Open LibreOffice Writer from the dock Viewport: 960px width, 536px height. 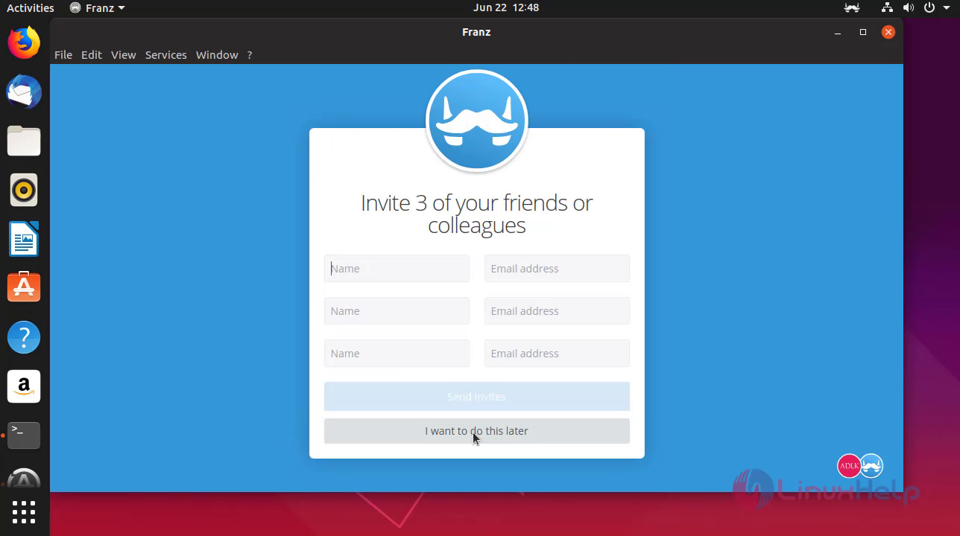coord(24,239)
